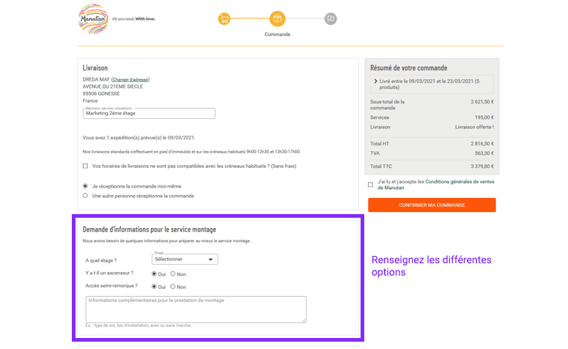Viewport: 568px width, 349px height.
Task: Accept the Conditions générales de ventes checkbox
Action: point(370,185)
